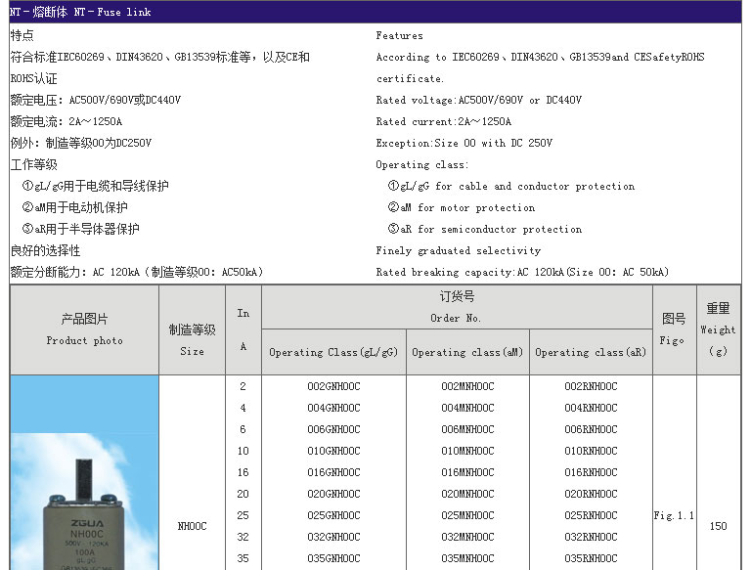Click order number 006RNH00C
The height and width of the screenshot is (570, 751).
coord(591,429)
